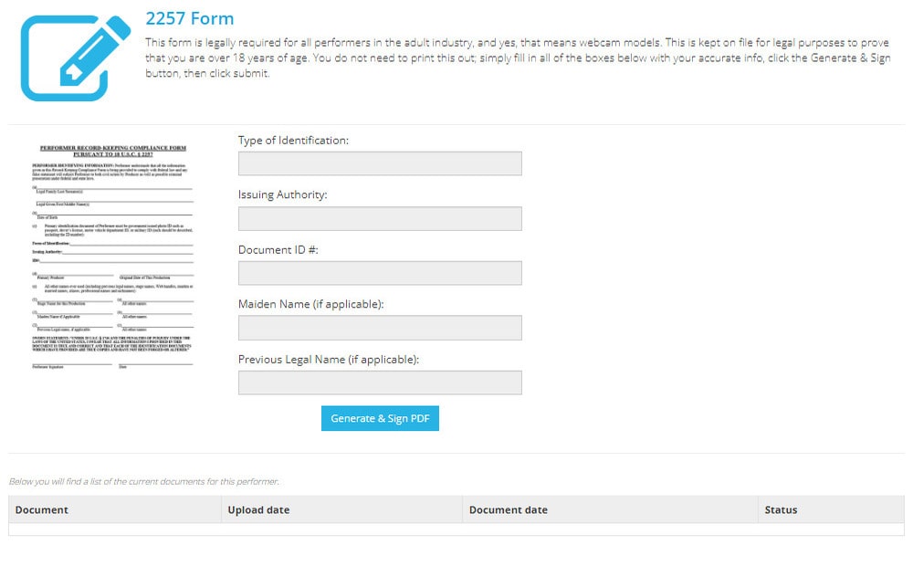This screenshot has width=913, height=566.
Task: Select the Document ID # text box
Action: tap(380, 273)
